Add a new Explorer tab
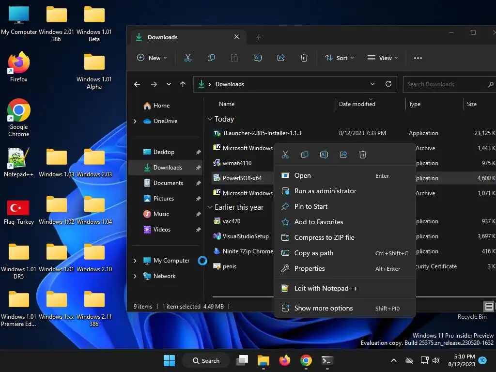Image resolution: width=496 pixels, height=372 pixels. coord(259,37)
